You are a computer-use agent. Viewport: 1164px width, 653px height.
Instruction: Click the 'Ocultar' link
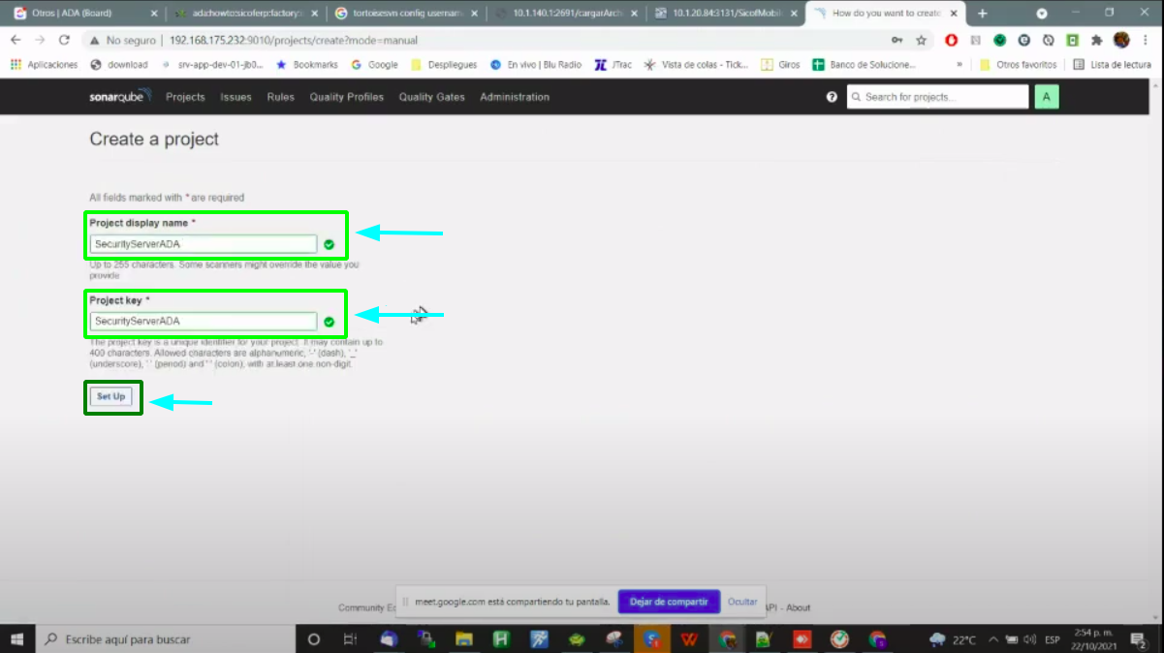tap(742, 602)
